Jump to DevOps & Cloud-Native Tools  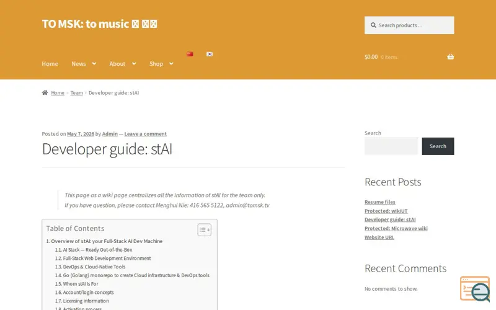click(90, 267)
